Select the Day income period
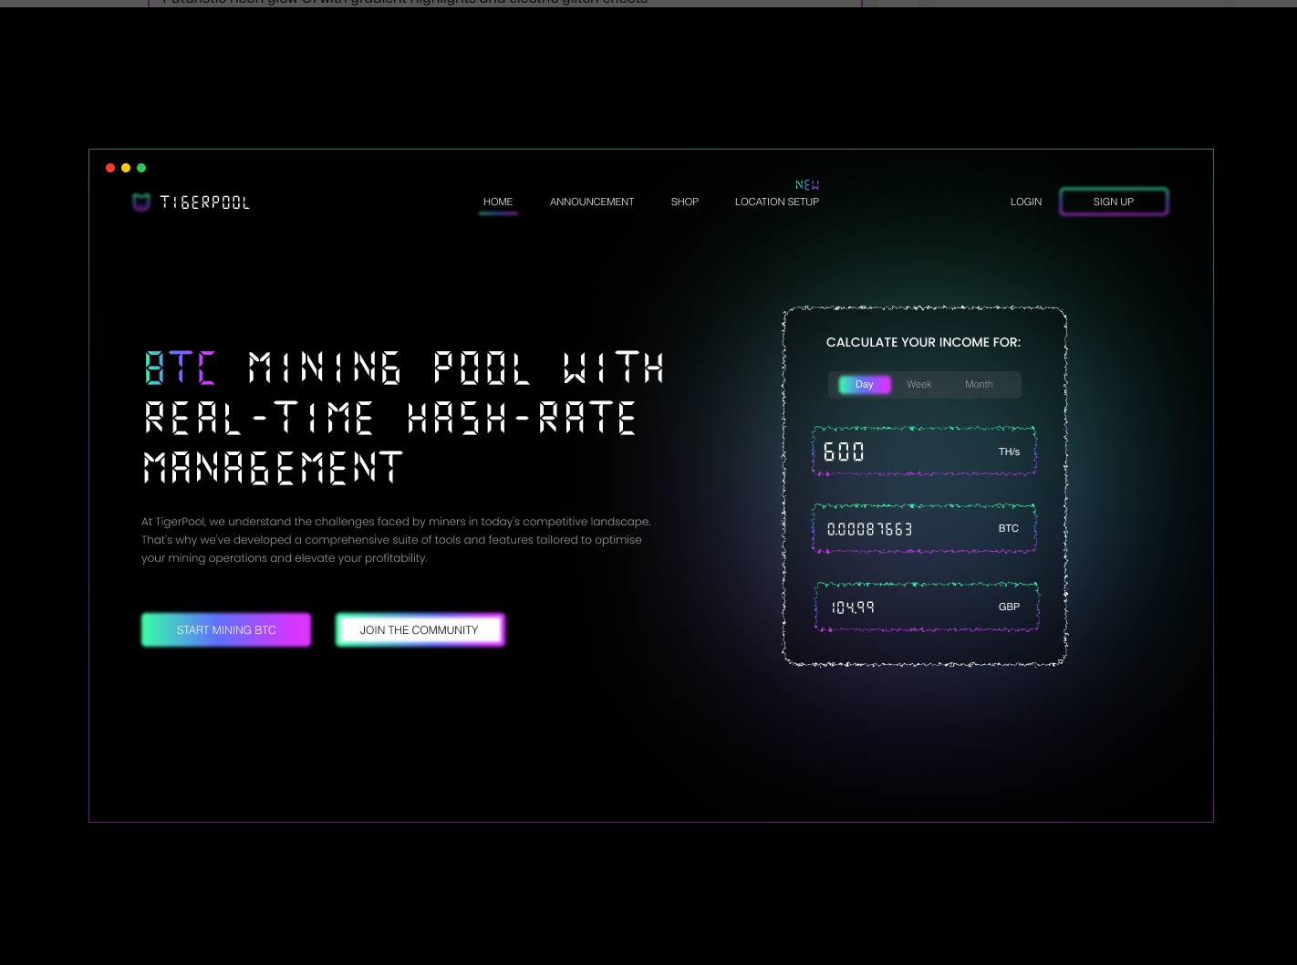The image size is (1297, 965). (863, 384)
